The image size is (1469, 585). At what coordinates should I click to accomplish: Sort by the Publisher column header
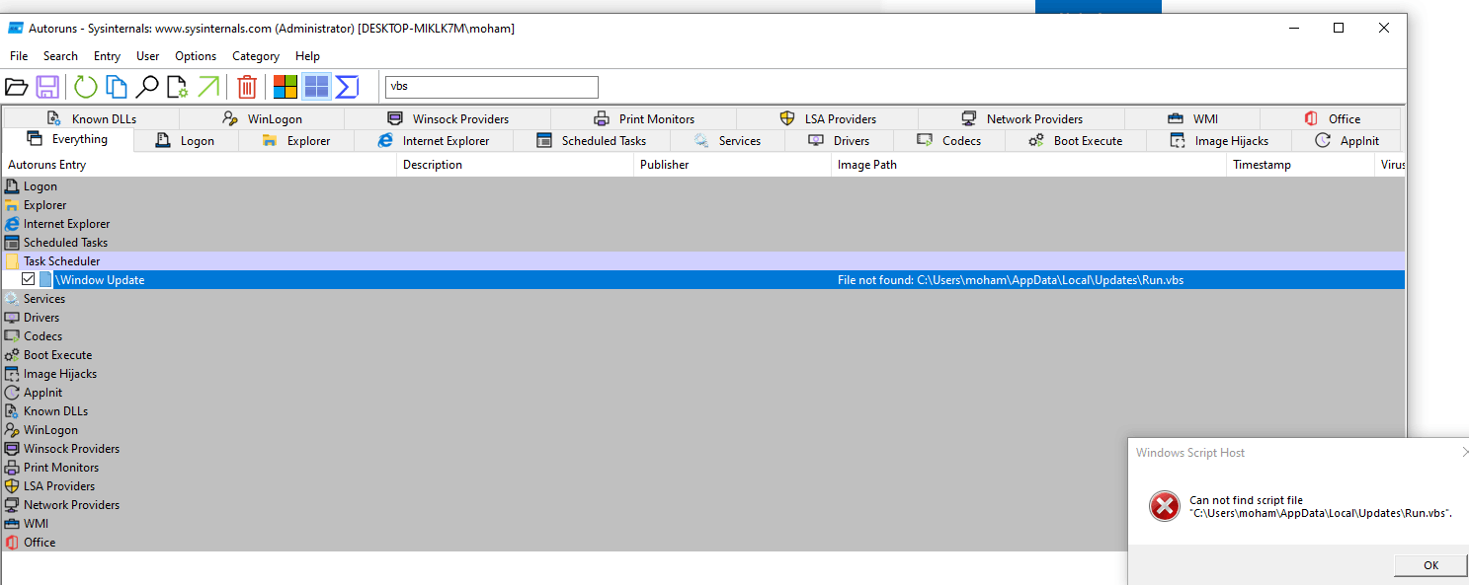click(x=732, y=165)
